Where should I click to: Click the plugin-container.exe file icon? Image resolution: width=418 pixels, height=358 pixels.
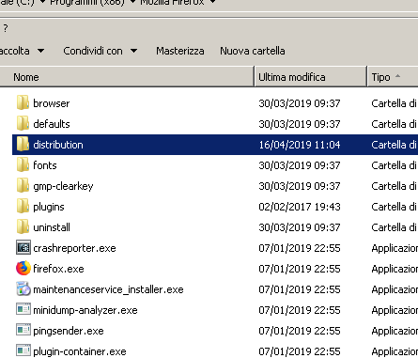click(23, 350)
